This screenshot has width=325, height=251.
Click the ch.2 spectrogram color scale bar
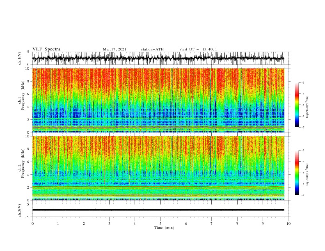[x=297, y=173]
